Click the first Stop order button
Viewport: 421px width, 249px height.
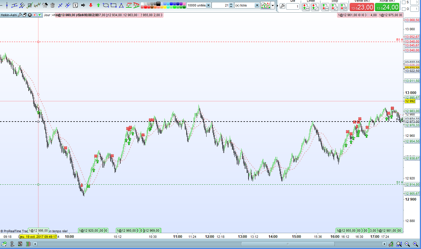[x=325, y=7]
